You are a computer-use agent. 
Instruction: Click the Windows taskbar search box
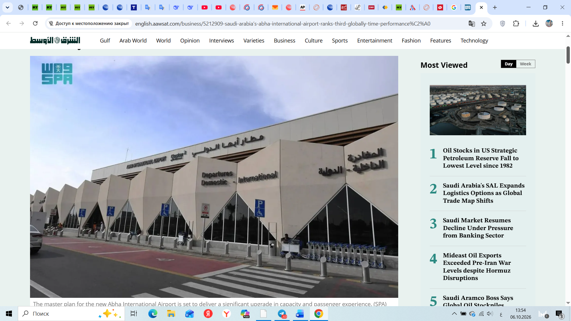click(71, 314)
